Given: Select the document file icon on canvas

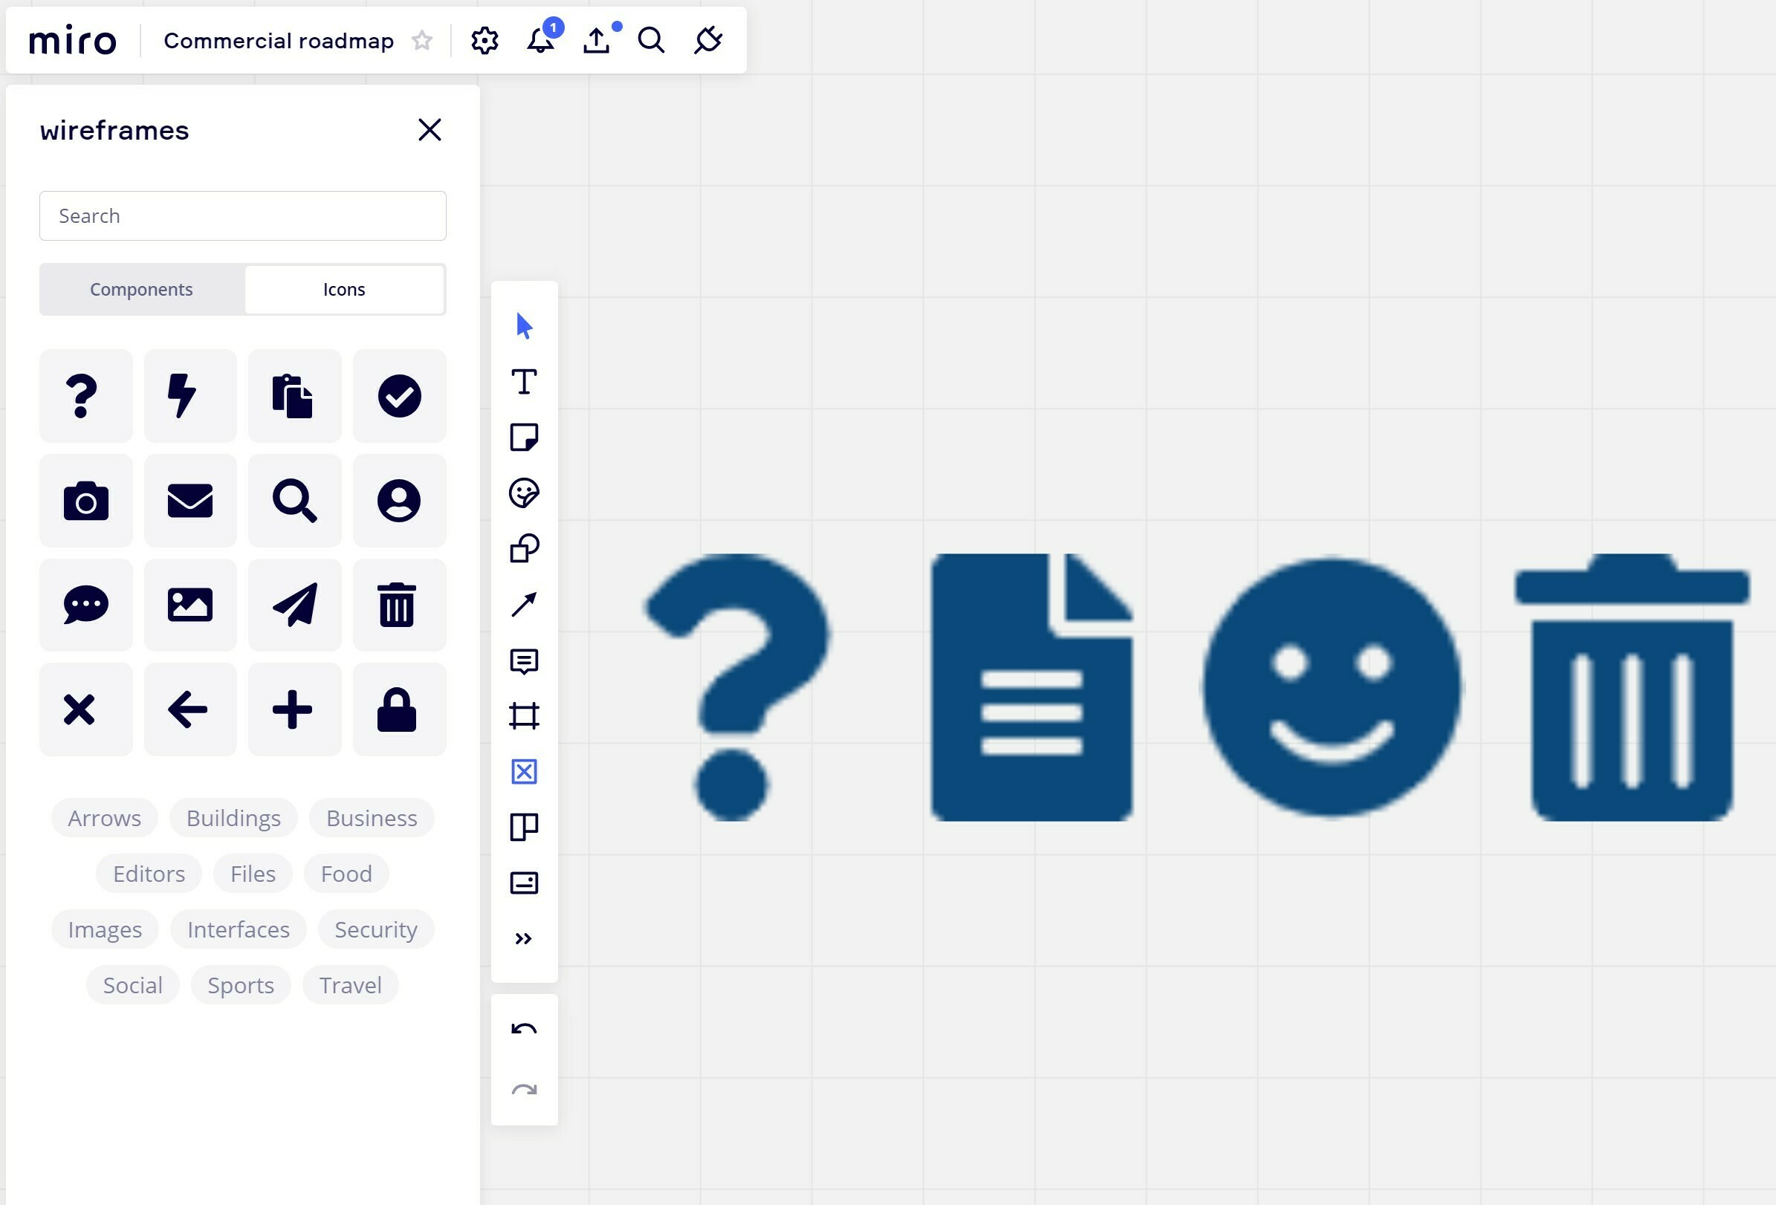Looking at the screenshot, I should pos(1032,687).
